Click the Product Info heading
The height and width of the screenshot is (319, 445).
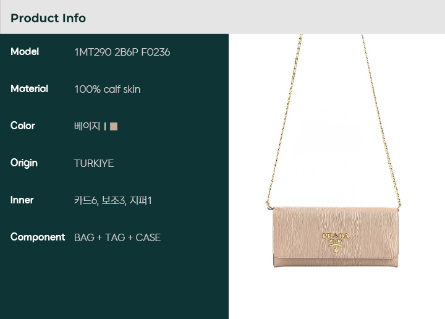[48, 18]
